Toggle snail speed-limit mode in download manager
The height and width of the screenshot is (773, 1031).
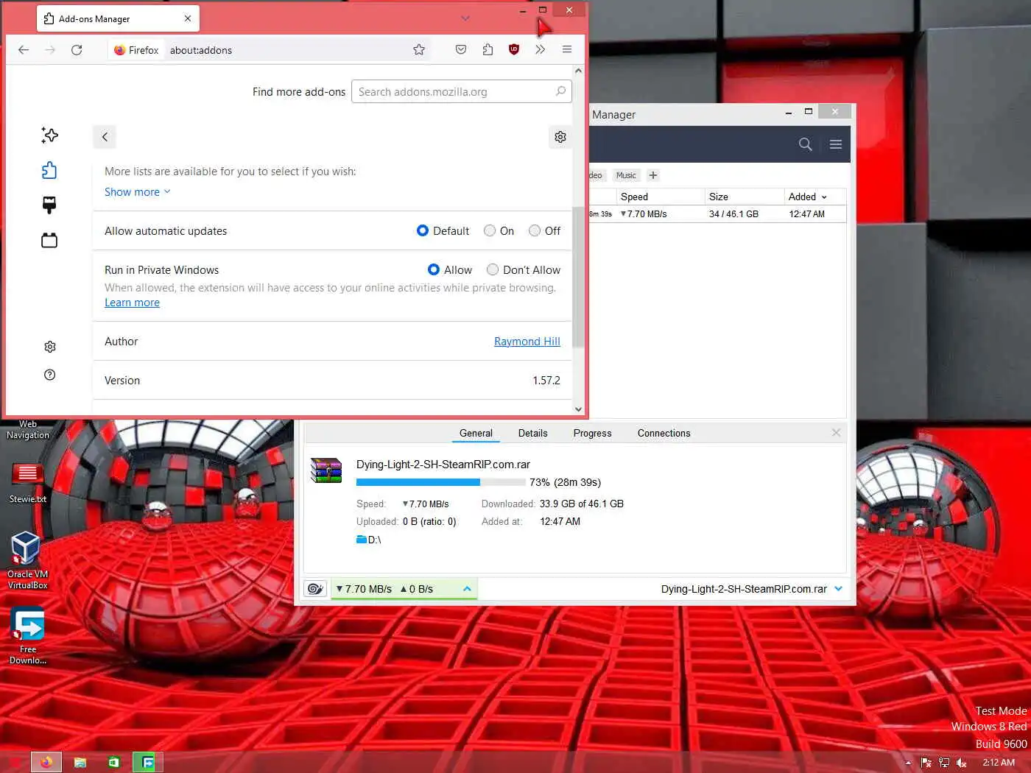click(316, 589)
